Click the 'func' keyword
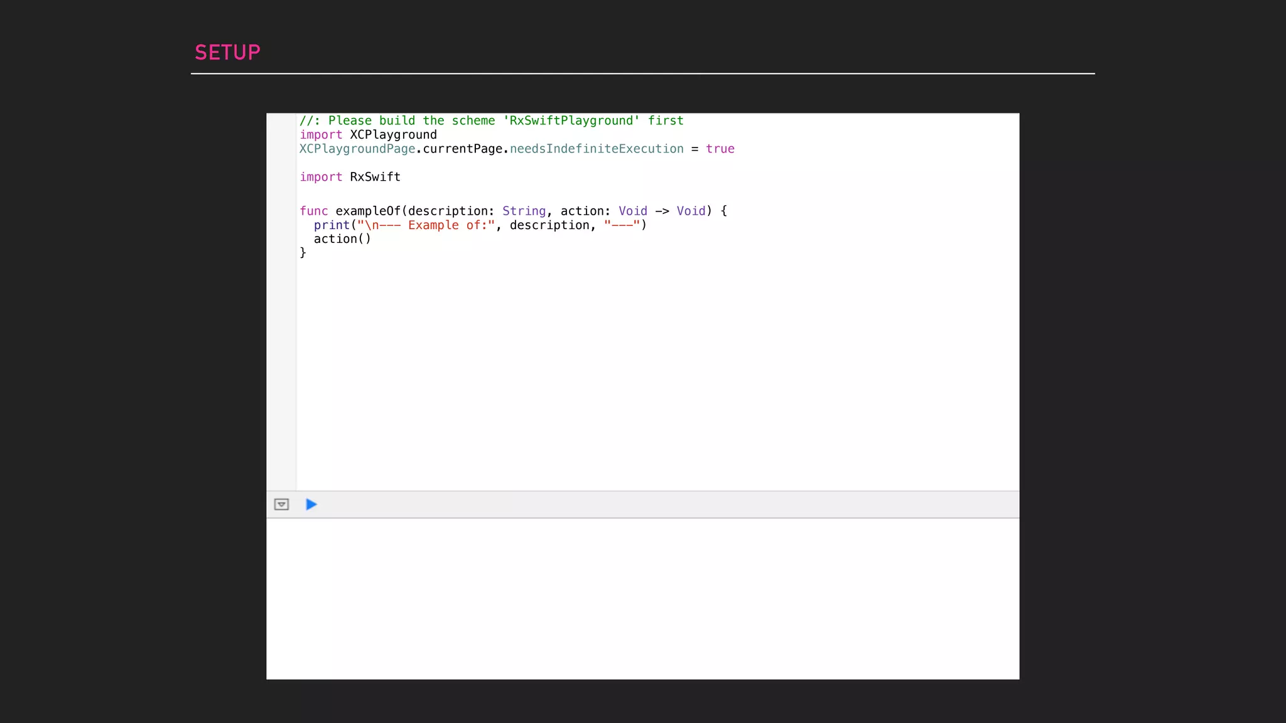 (x=313, y=211)
